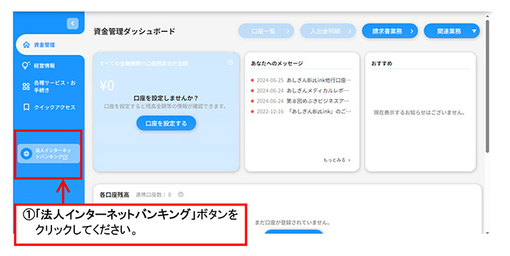Open message あしぎんBizLink他行口座 dated 2024-06-25
The image size is (510, 256).
[x=301, y=80]
